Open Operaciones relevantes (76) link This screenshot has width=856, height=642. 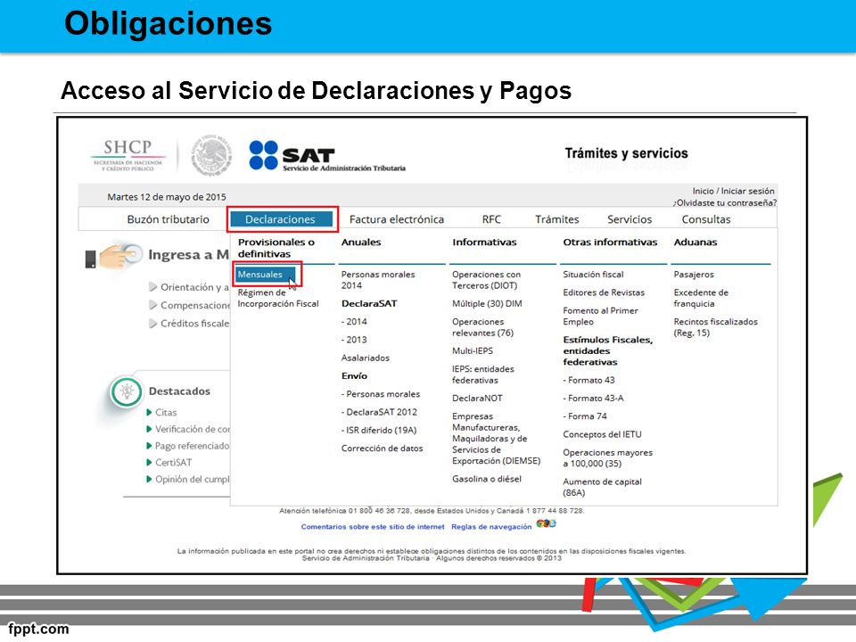(x=482, y=327)
